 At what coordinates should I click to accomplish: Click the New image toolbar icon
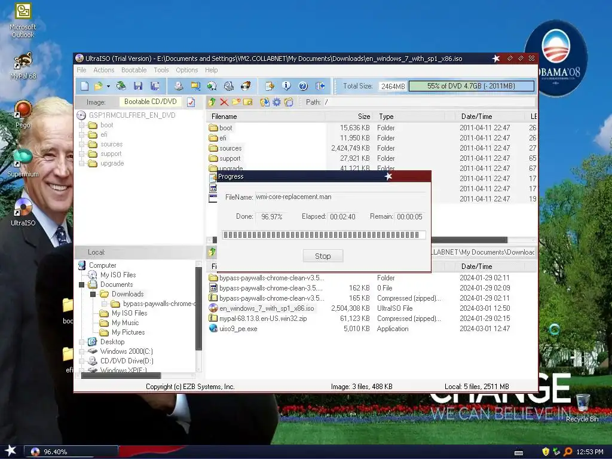pyautogui.click(x=85, y=86)
